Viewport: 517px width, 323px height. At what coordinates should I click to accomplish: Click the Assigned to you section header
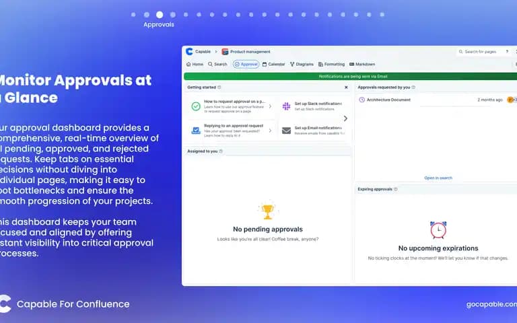(267, 151)
